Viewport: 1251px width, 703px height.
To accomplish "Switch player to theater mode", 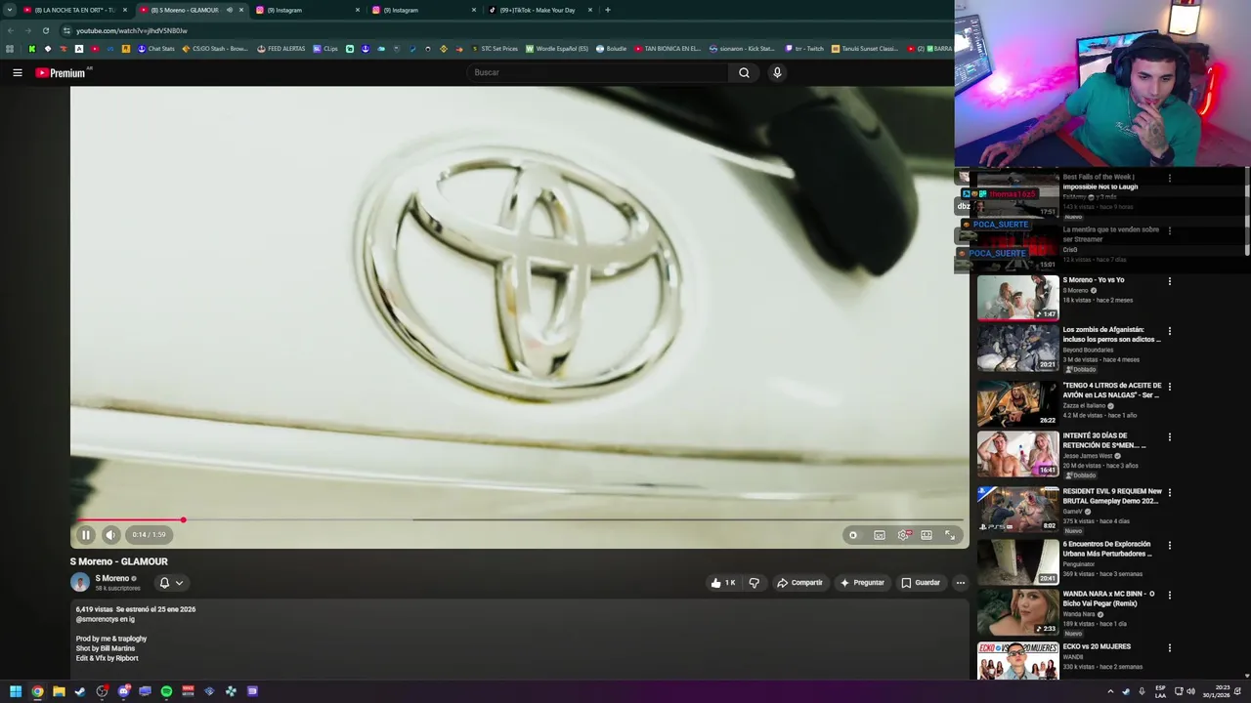I will tap(927, 535).
